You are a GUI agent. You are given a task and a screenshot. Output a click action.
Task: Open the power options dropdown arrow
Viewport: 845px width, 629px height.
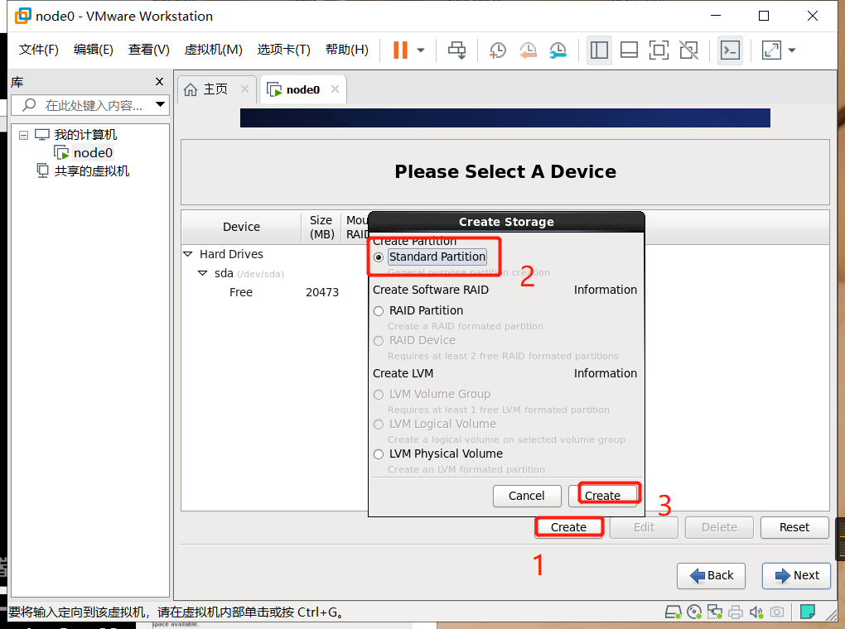(421, 50)
